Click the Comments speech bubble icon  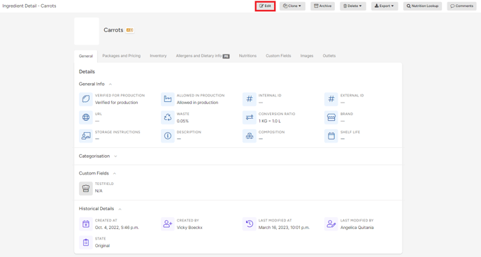tap(452, 6)
